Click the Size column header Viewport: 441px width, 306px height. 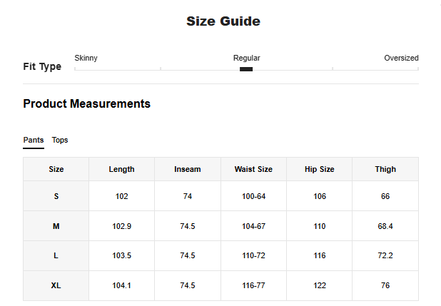pyautogui.click(x=56, y=169)
